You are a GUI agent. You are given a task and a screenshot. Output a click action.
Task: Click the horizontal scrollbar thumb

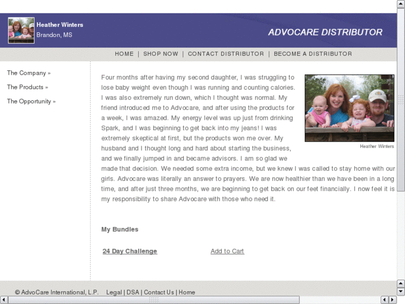(154, 300)
